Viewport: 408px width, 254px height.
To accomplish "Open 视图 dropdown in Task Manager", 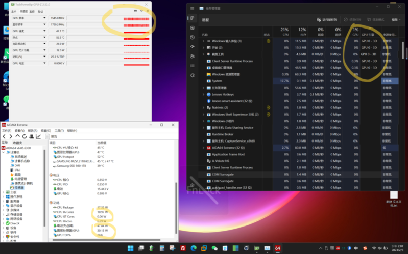I will (395, 20).
